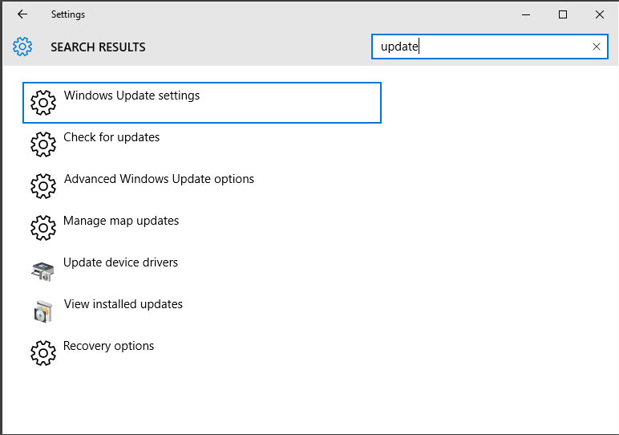Open Update device drivers result
Viewport: 619px width, 435px height.
[x=202, y=270]
